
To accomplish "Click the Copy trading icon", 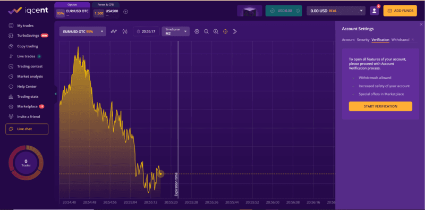I will (x=11, y=46).
